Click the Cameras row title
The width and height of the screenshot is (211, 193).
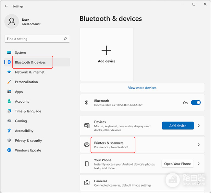[101, 181]
